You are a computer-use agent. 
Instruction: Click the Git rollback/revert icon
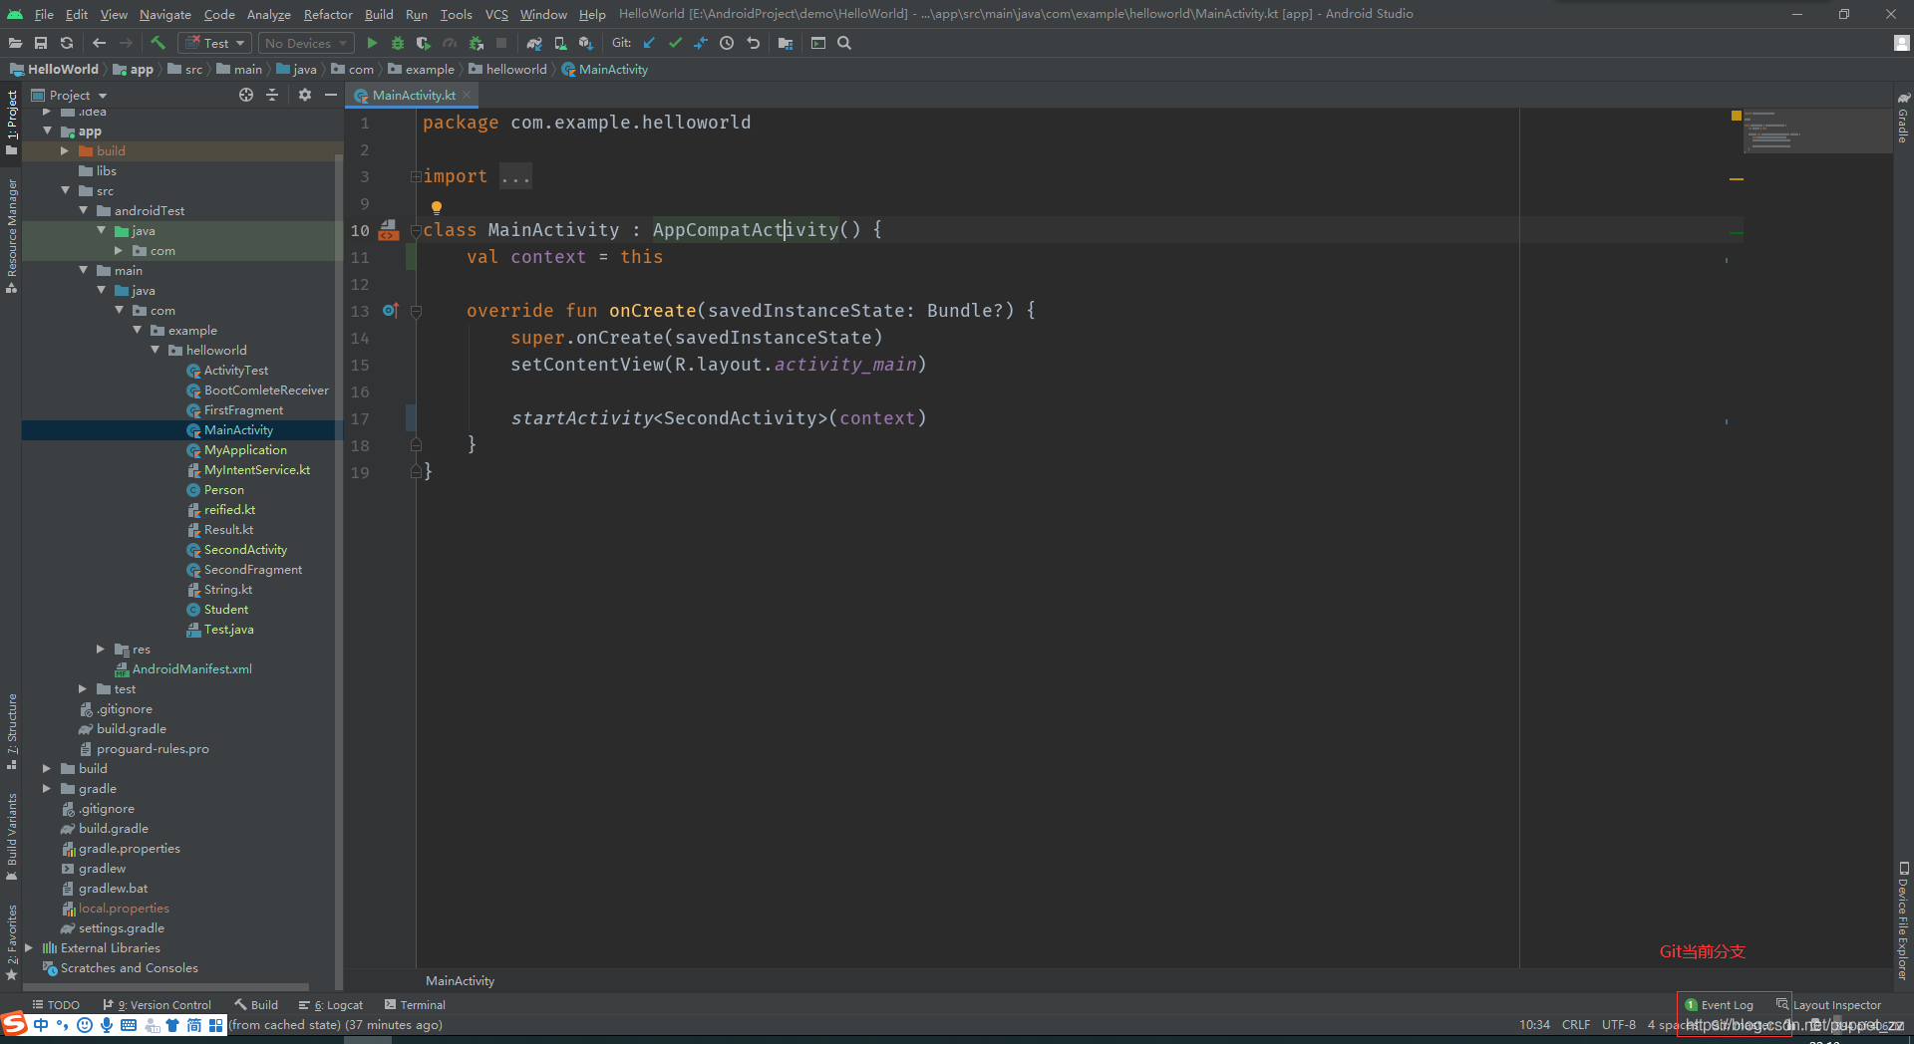pyautogui.click(x=753, y=43)
